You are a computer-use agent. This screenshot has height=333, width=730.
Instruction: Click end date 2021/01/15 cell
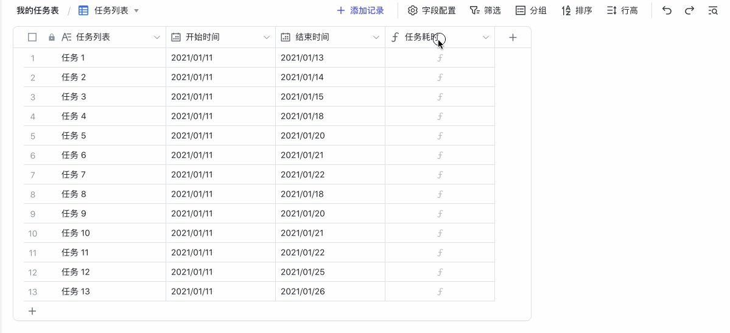[330, 97]
